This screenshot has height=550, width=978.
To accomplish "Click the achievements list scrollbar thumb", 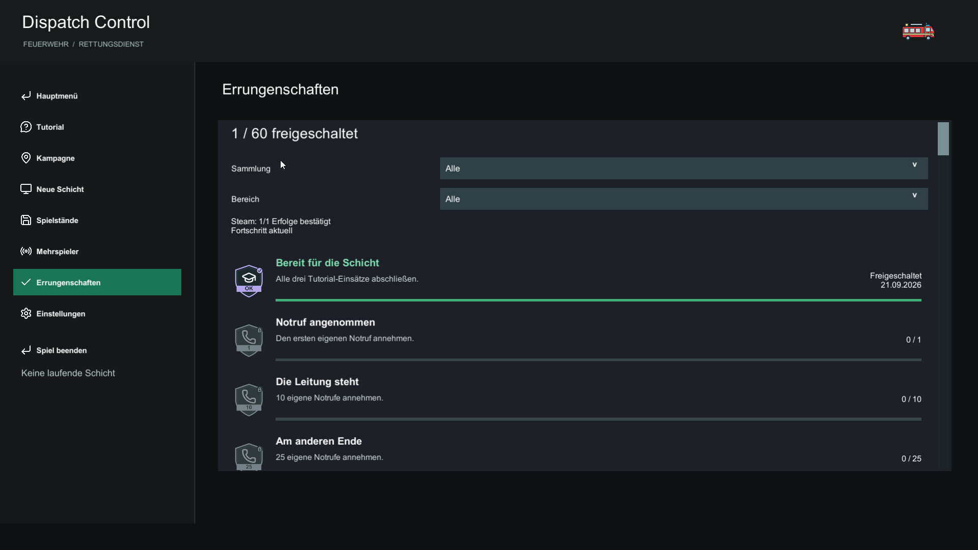I will click(x=943, y=139).
